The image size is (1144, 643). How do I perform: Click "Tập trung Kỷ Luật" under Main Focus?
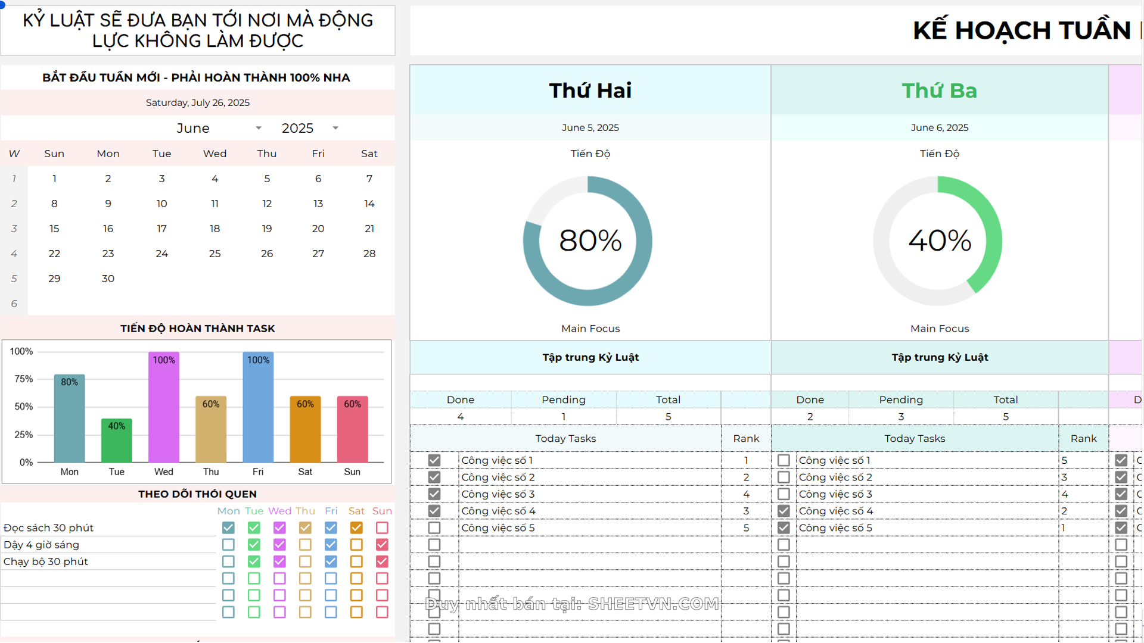click(590, 357)
